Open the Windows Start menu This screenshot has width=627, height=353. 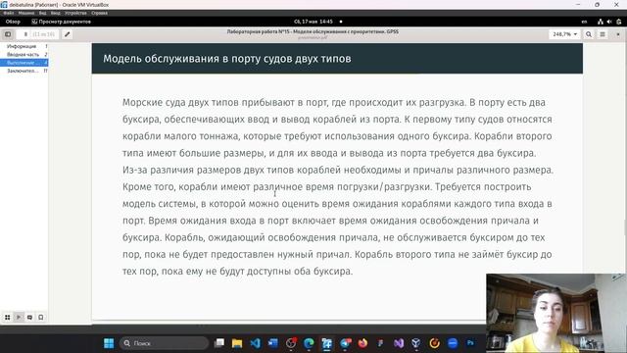point(109,343)
